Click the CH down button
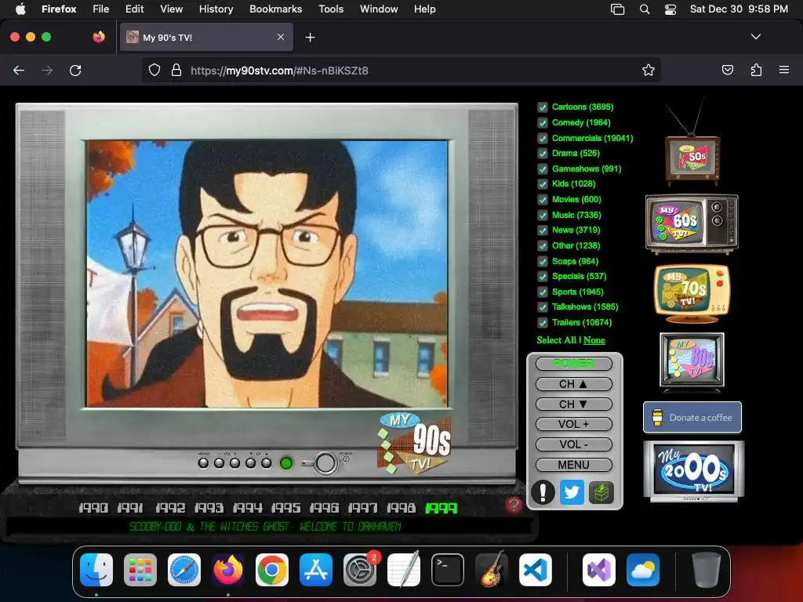 (573, 404)
